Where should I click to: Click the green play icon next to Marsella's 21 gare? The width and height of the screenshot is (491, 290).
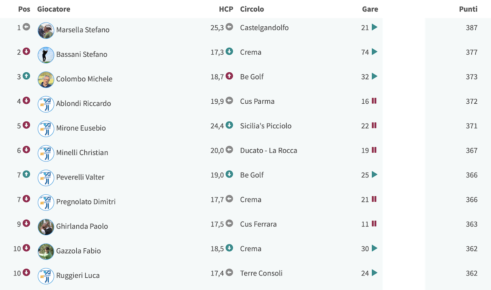click(x=375, y=27)
